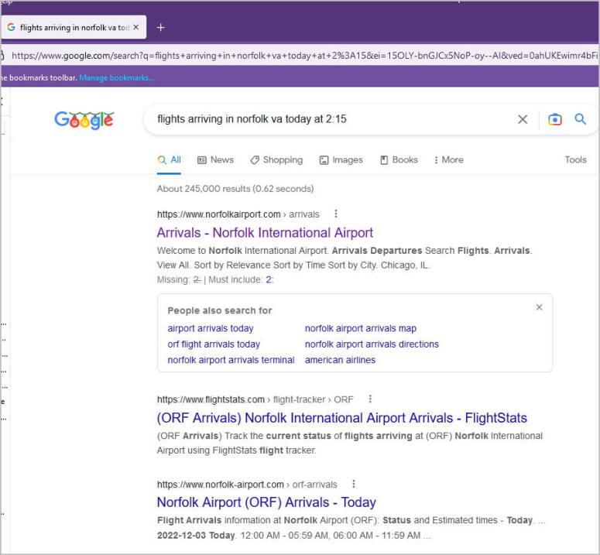Clear the search box text

point(523,119)
